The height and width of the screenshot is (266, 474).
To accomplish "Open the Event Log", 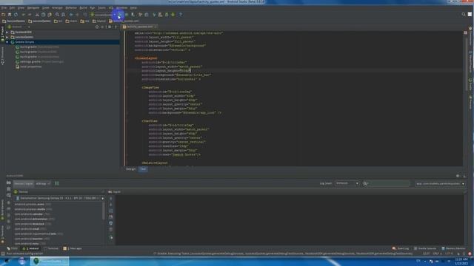I will [401, 249].
